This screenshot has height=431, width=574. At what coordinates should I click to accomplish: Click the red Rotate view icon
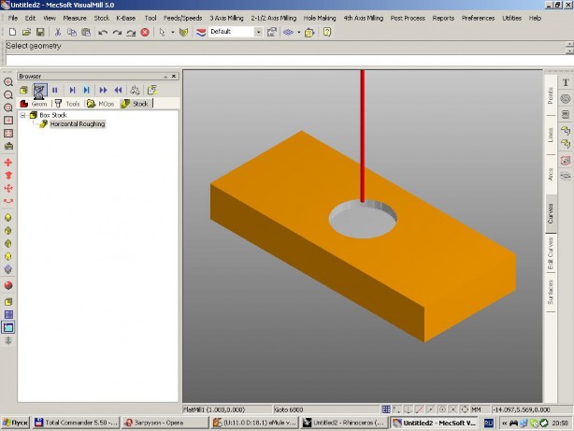[x=8, y=201]
